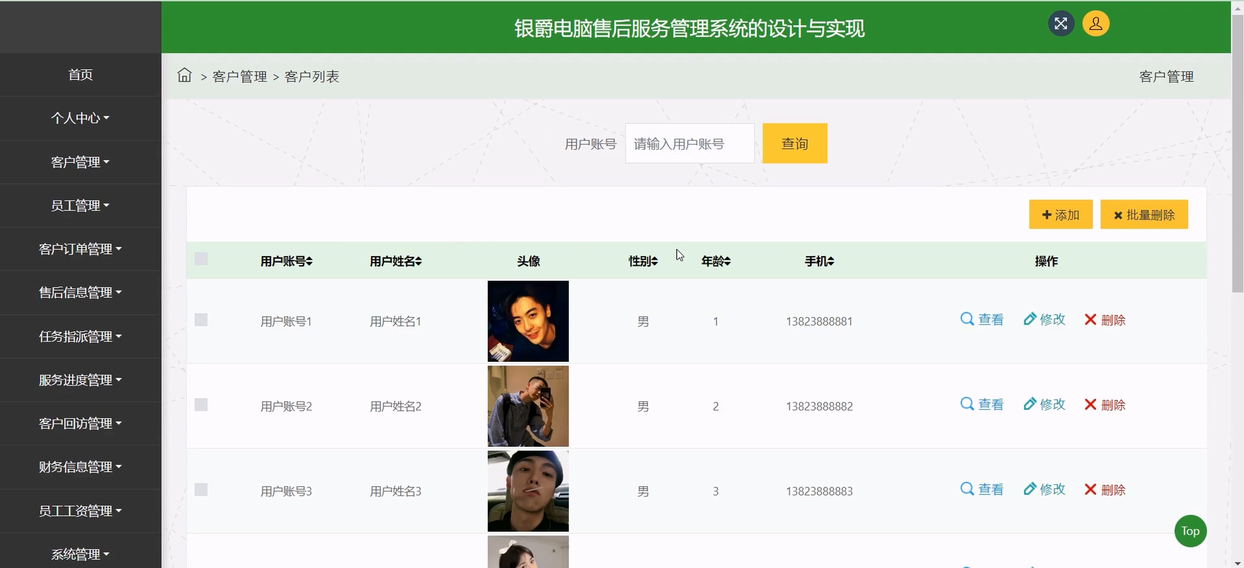Open the user profile avatar icon
1244x568 pixels.
pos(1095,23)
